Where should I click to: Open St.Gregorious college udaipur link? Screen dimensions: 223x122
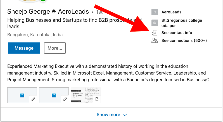pyautogui.click(x=182, y=23)
